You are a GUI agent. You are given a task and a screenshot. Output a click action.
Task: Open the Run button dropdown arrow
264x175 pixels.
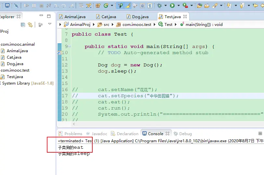tap(178, 6)
